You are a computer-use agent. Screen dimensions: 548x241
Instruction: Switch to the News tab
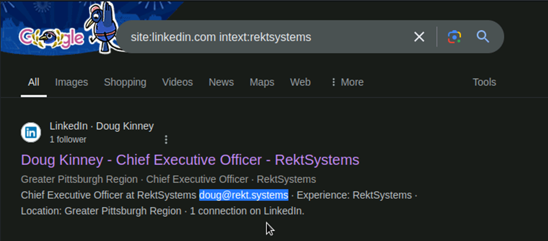point(221,82)
